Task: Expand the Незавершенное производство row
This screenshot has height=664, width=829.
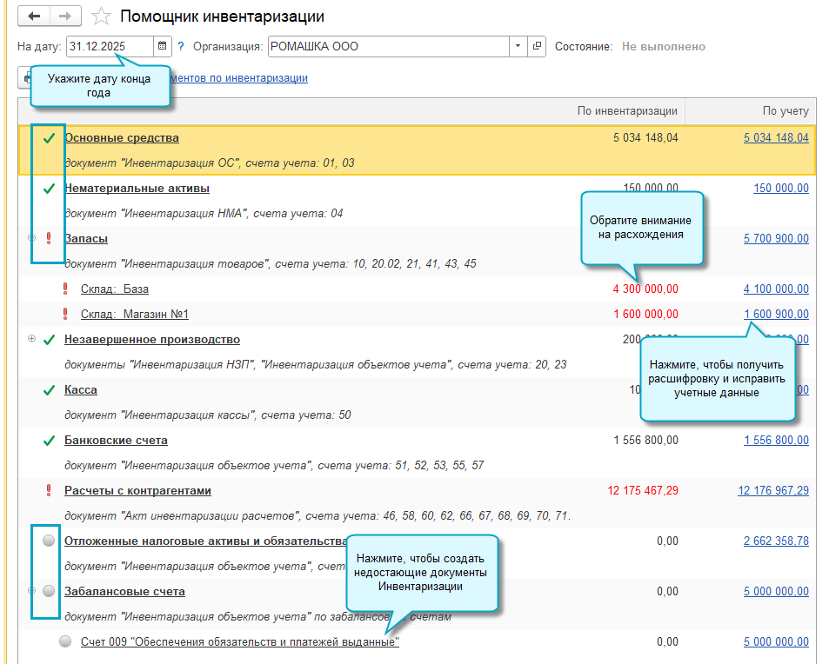Action: point(30,339)
